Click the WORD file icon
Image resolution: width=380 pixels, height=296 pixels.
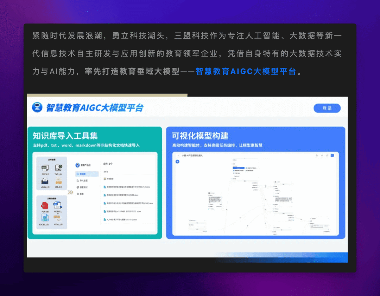(57, 205)
